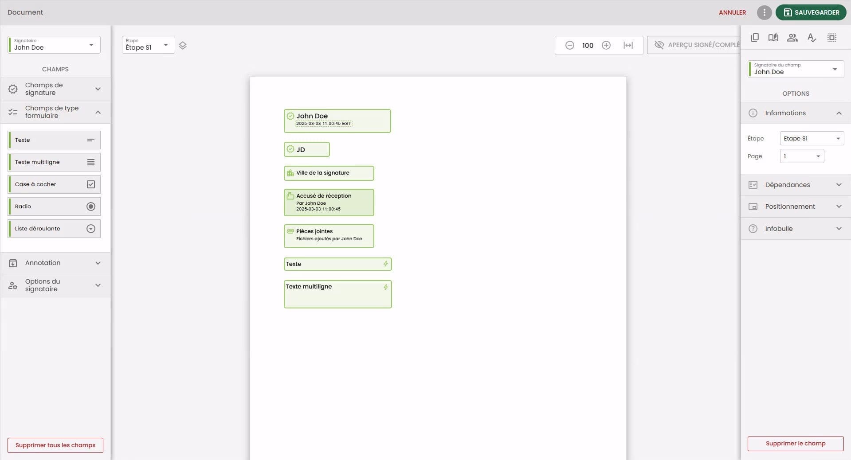Open the three-dot more options menu
Viewport: 851px width, 460px height.
[764, 12]
